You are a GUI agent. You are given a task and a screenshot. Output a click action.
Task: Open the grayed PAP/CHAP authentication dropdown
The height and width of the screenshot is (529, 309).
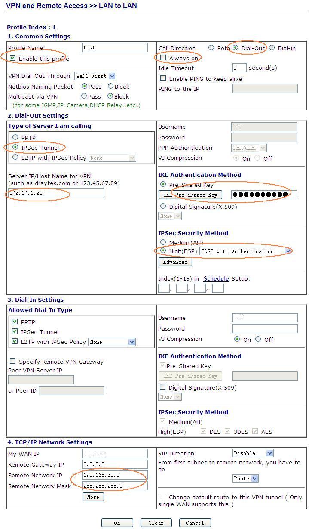[x=249, y=148]
